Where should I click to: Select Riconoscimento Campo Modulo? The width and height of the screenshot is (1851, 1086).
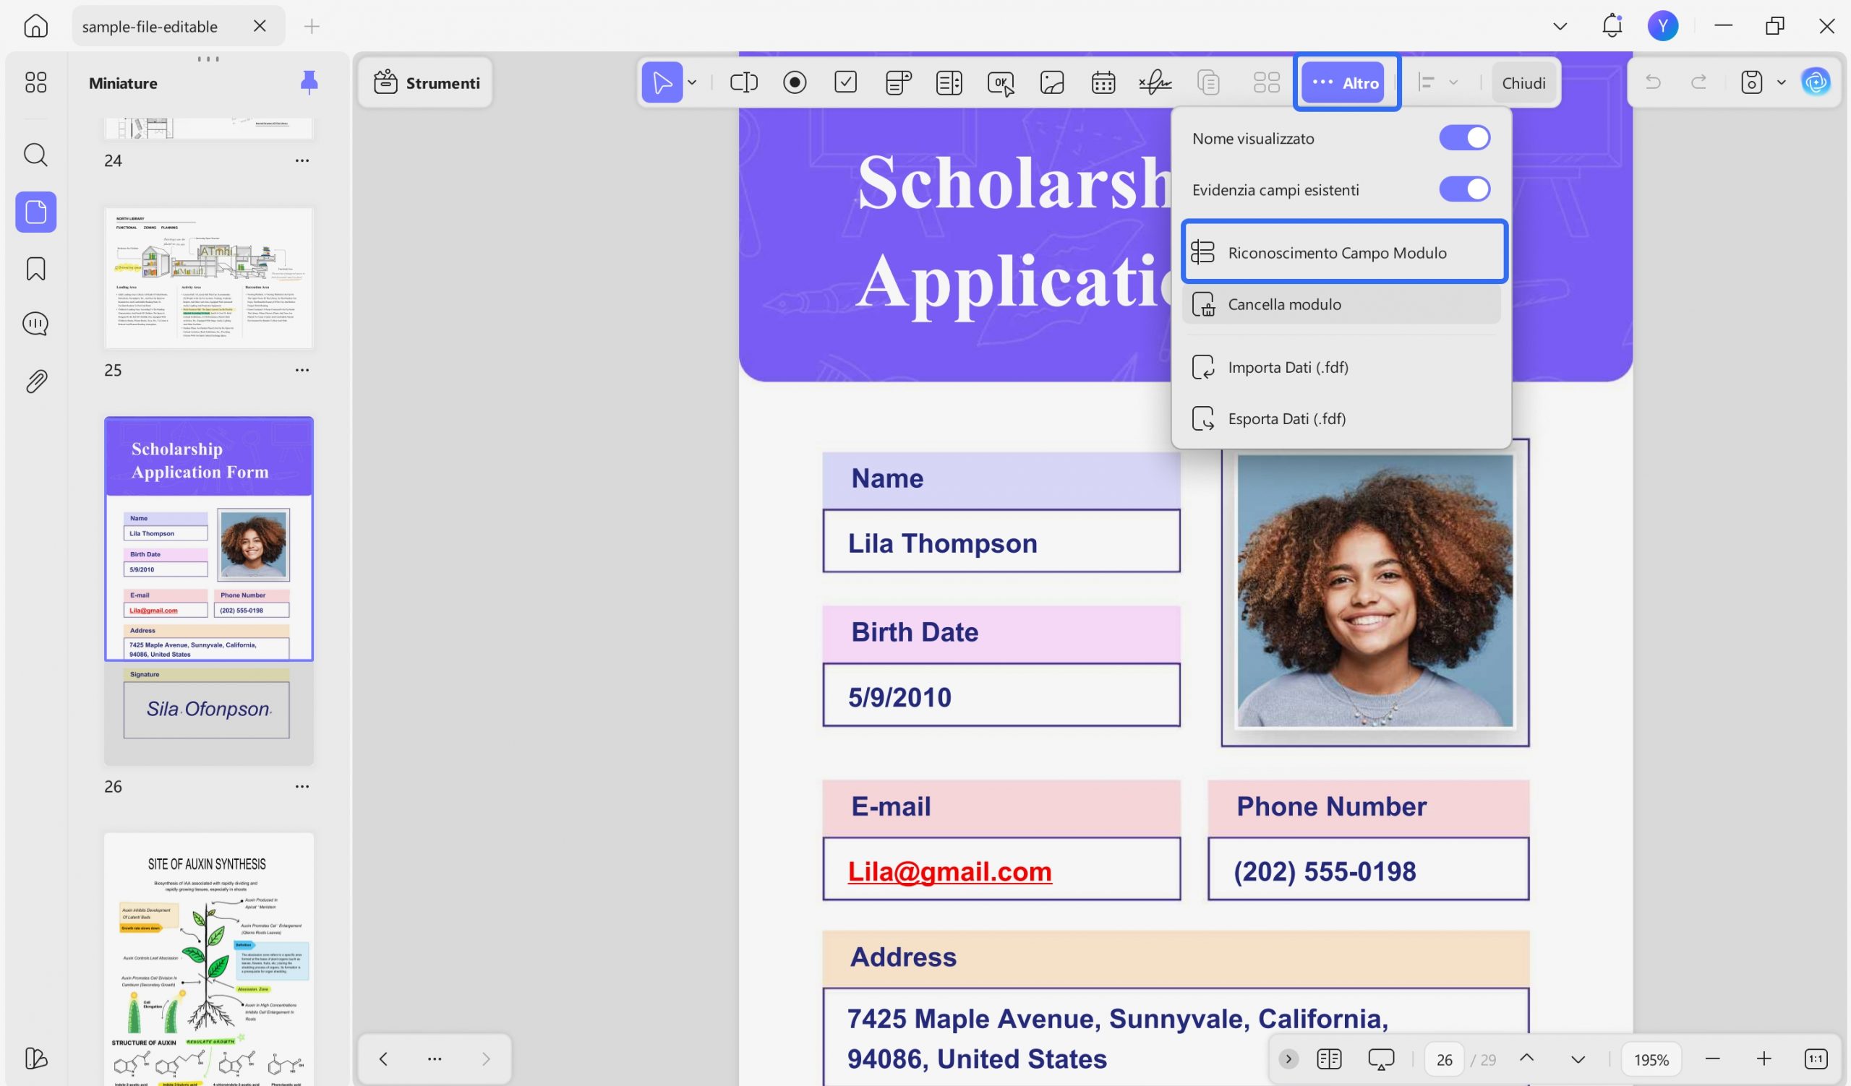pyautogui.click(x=1343, y=252)
